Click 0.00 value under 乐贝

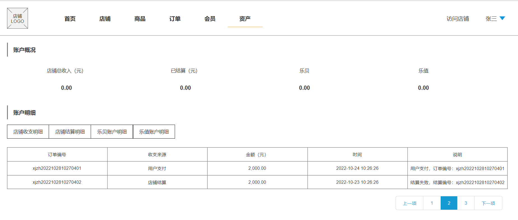[304, 88]
